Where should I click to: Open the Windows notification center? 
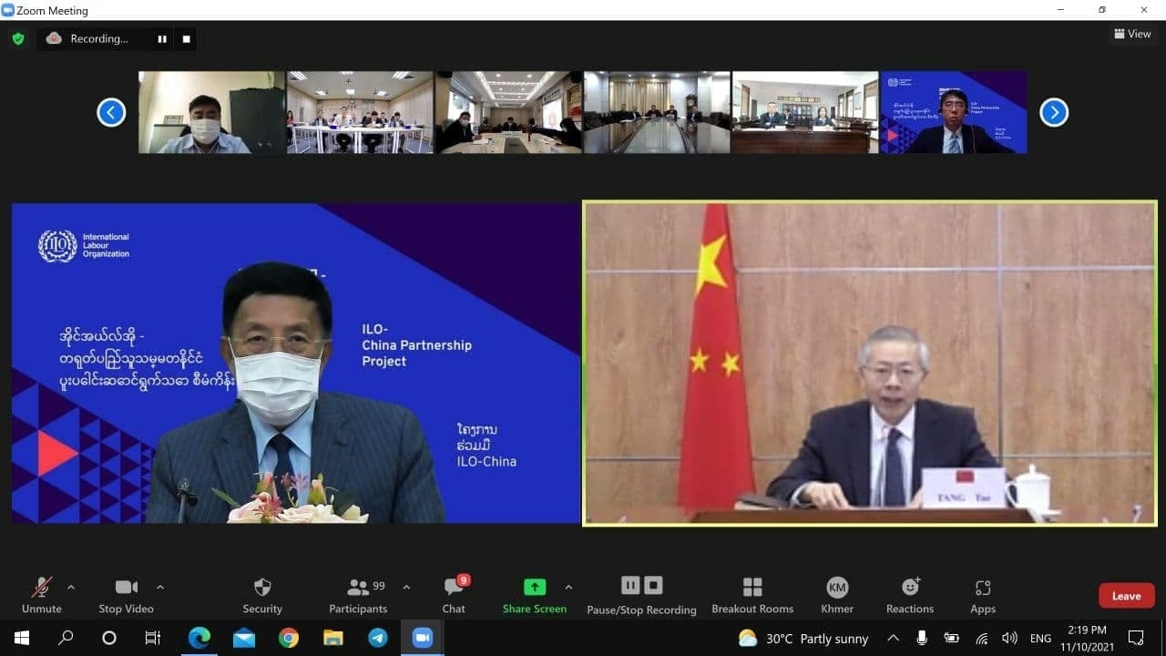coord(1136,638)
